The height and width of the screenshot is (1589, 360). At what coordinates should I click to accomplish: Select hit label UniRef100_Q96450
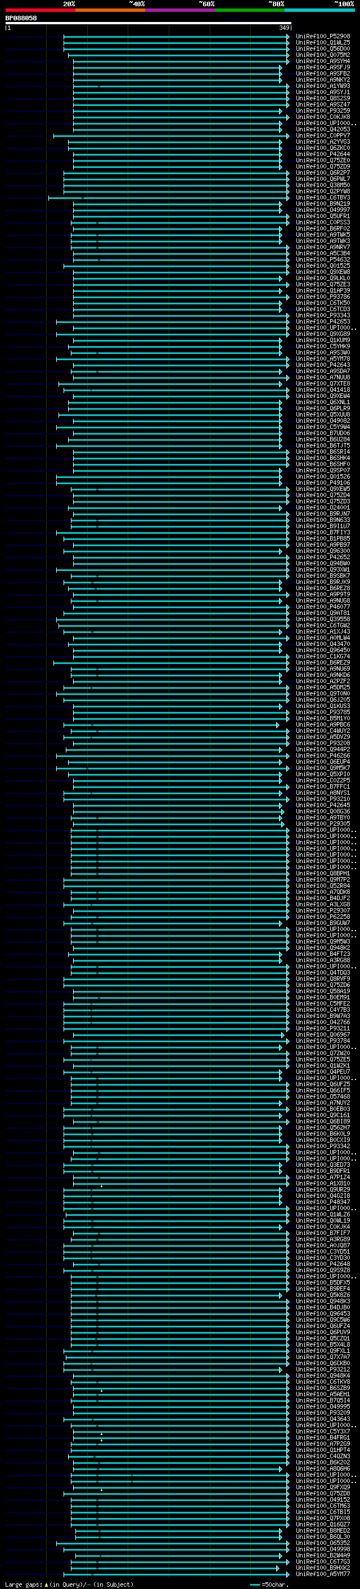tap(323, 650)
